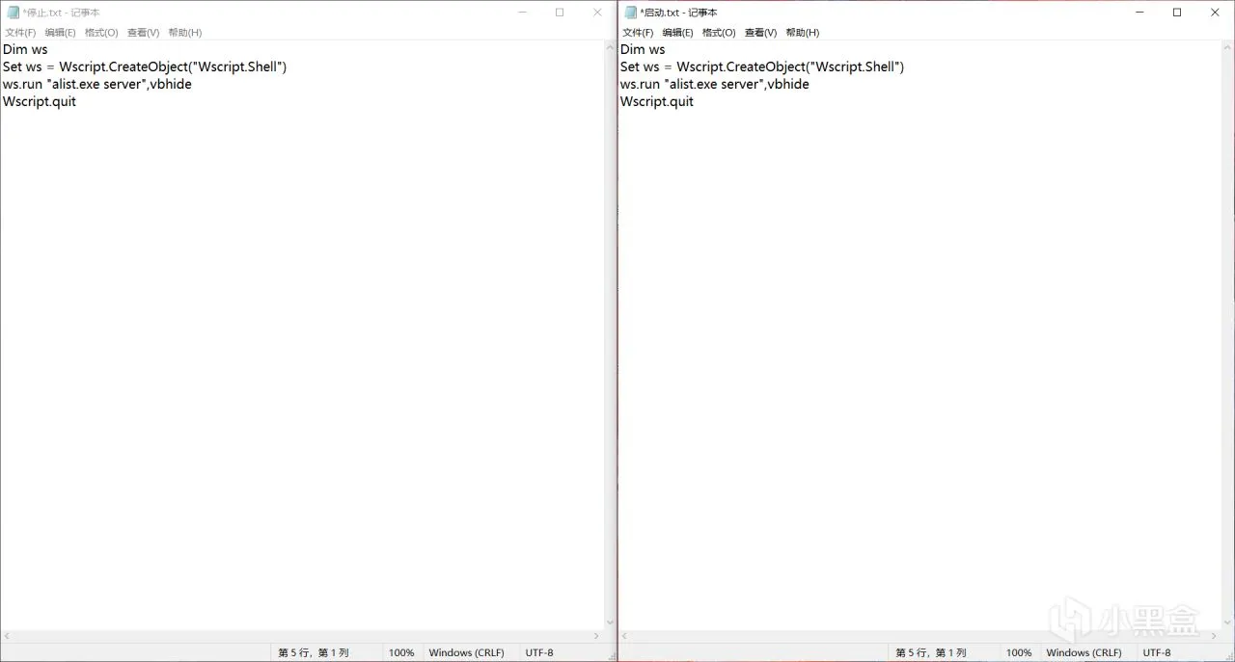Click scroll-left arrow in 停止.txt horizontal scrollbar

point(6,637)
